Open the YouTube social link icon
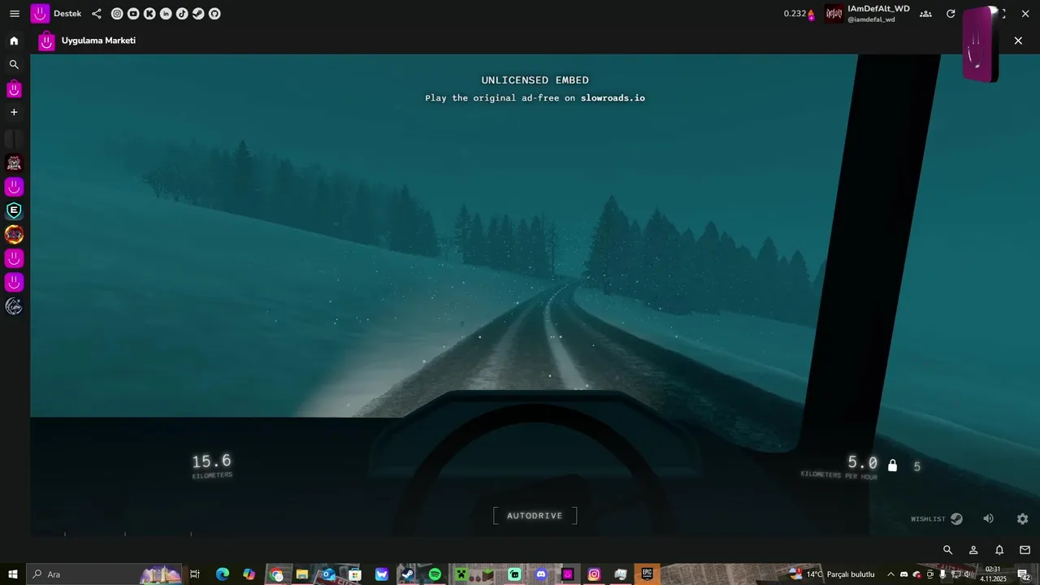Screen dimensions: 1040x585 133,14
